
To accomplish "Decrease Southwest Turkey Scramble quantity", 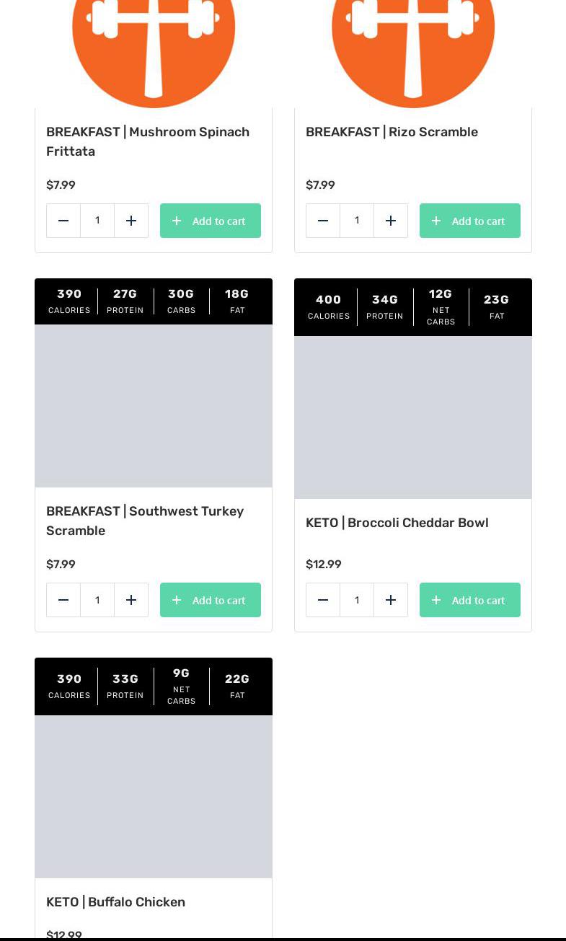I will 63,600.
